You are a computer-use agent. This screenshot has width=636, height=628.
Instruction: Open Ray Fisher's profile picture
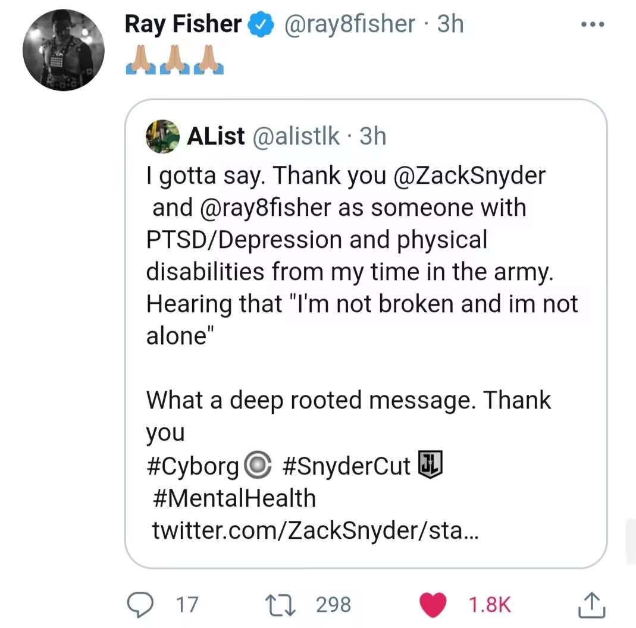click(63, 50)
